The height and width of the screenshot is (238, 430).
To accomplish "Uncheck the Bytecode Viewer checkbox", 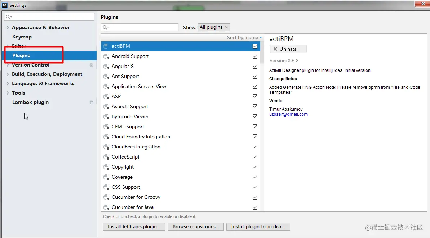I will [255, 117].
